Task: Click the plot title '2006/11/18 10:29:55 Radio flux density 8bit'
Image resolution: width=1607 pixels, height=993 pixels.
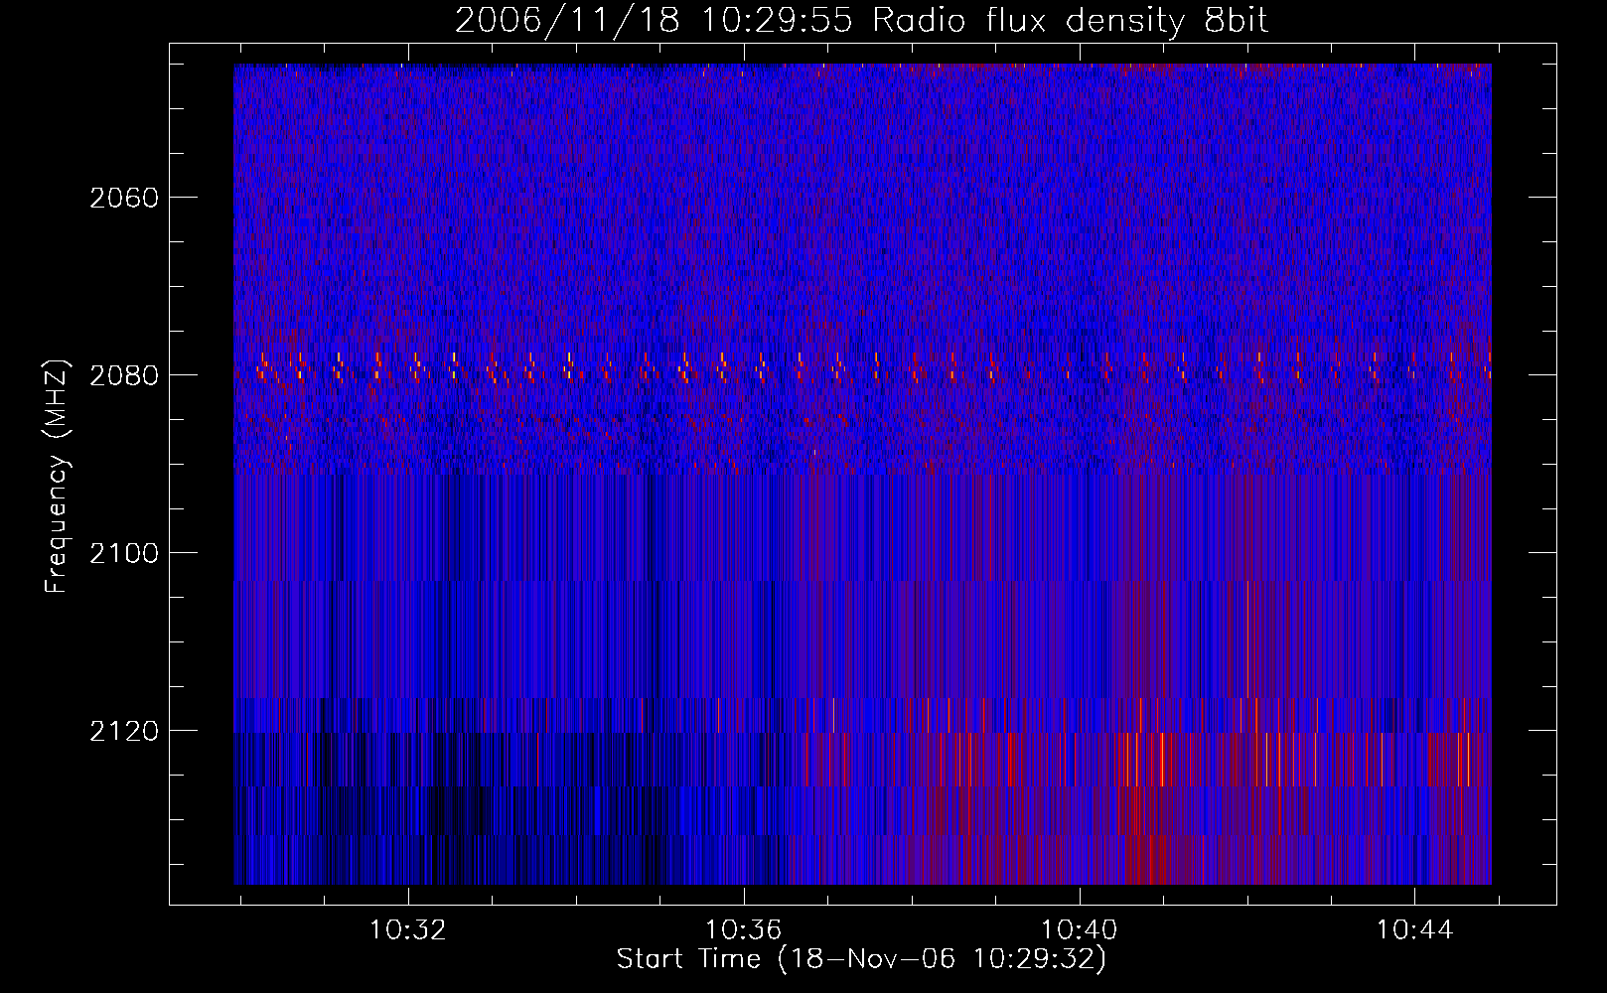Action: pos(861,21)
